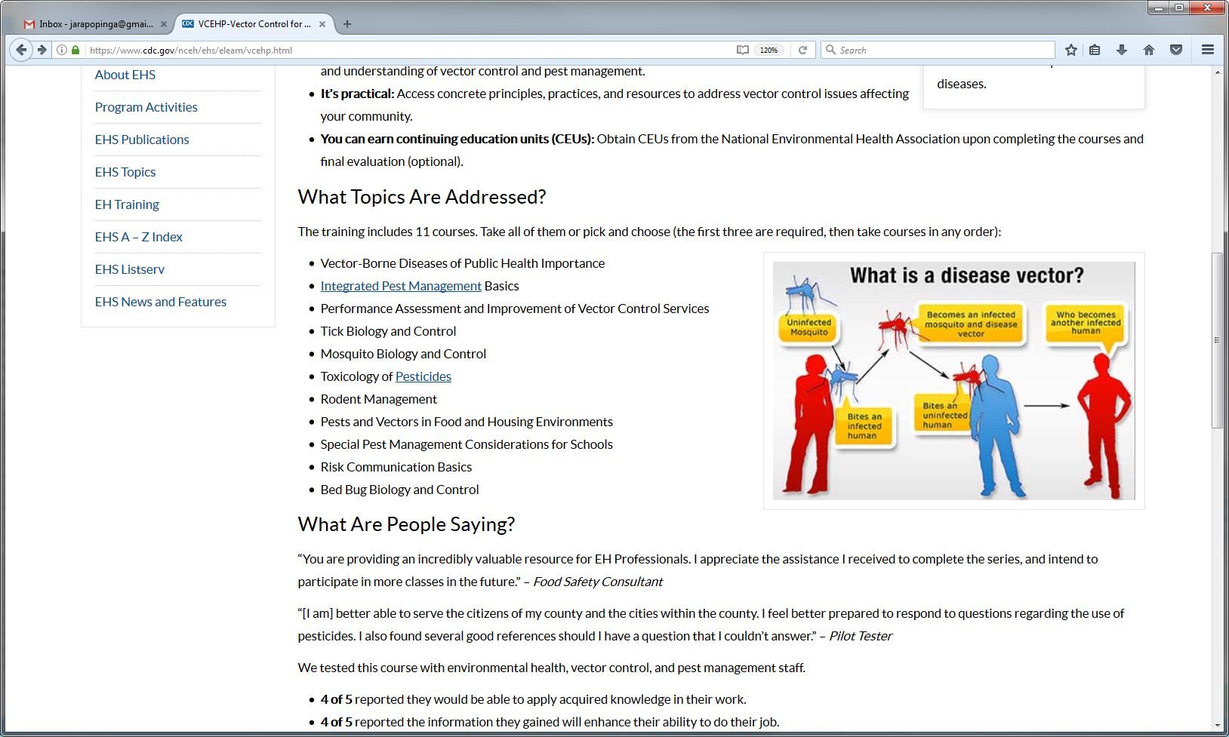Reset the 120% zoom level indicator
The height and width of the screenshot is (737, 1229).
[769, 50]
